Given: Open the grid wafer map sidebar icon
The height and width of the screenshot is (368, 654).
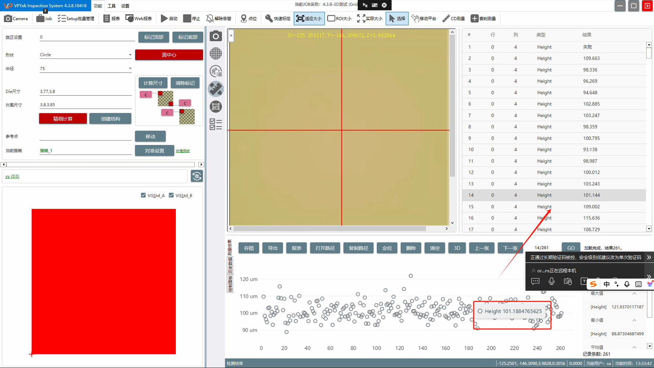Looking at the screenshot, I should click(216, 54).
